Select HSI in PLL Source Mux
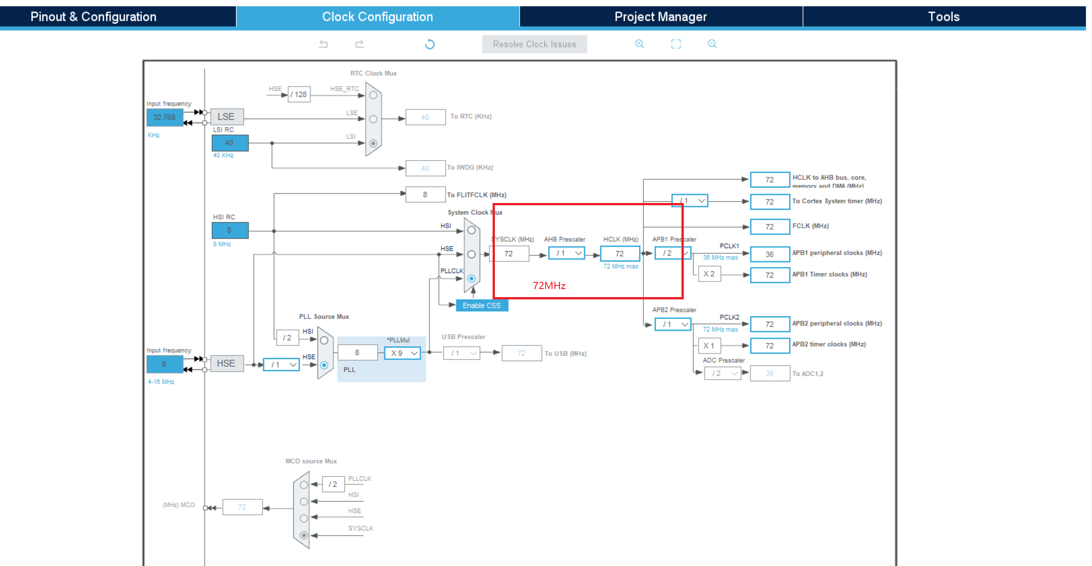Screen dimensions: 1092x566 [324, 341]
